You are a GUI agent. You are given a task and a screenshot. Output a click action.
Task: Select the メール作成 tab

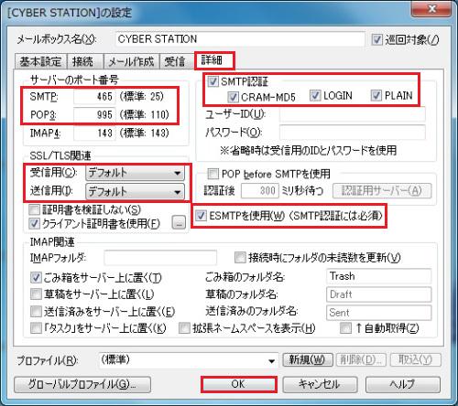(131, 62)
